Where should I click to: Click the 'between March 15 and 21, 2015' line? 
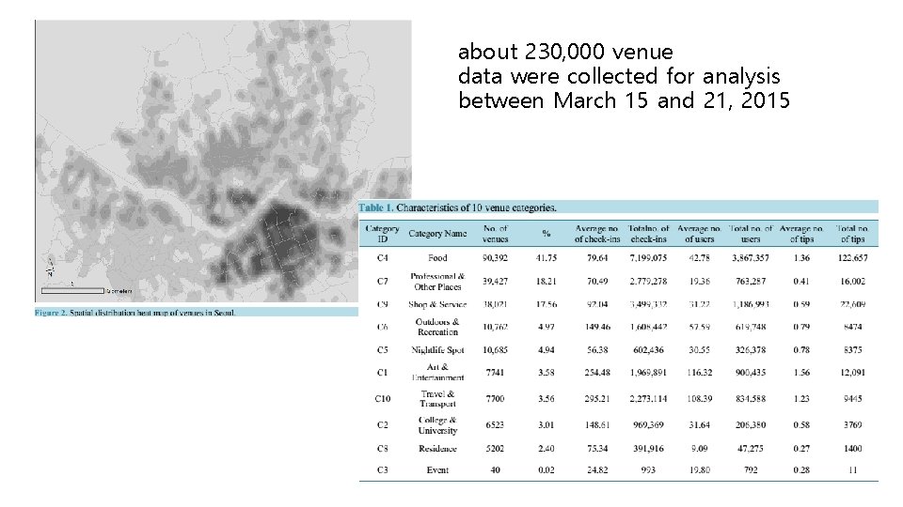click(x=624, y=100)
